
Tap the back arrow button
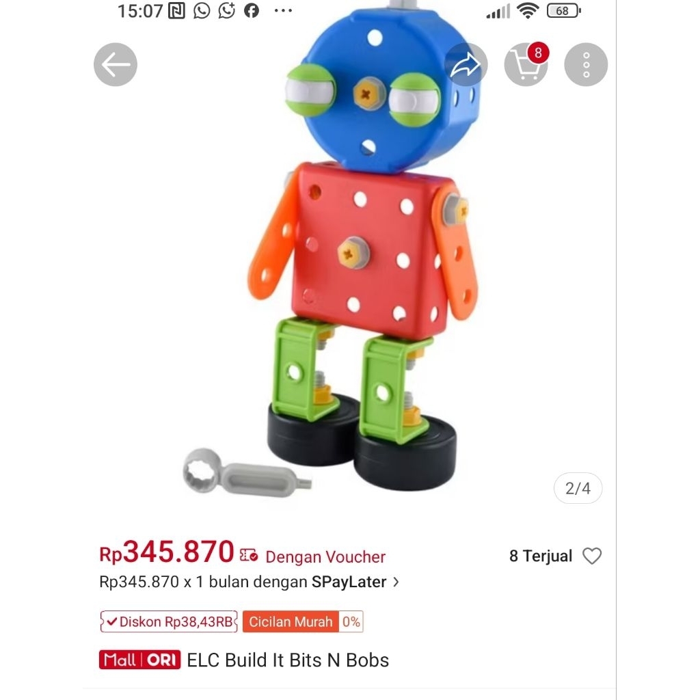click(115, 65)
